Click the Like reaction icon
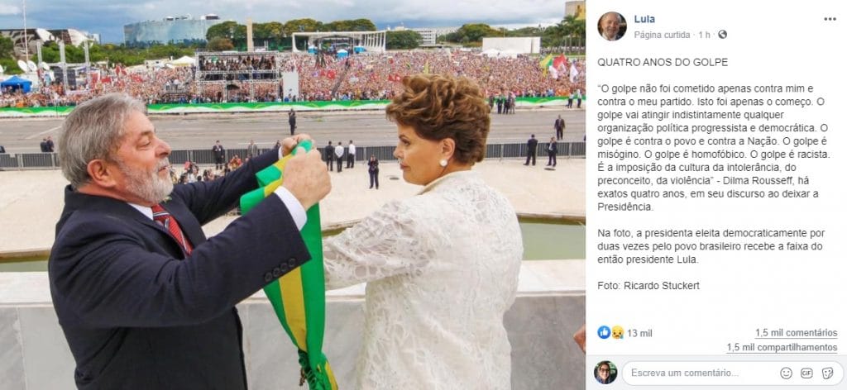This screenshot has height=390, width=847. 603,332
